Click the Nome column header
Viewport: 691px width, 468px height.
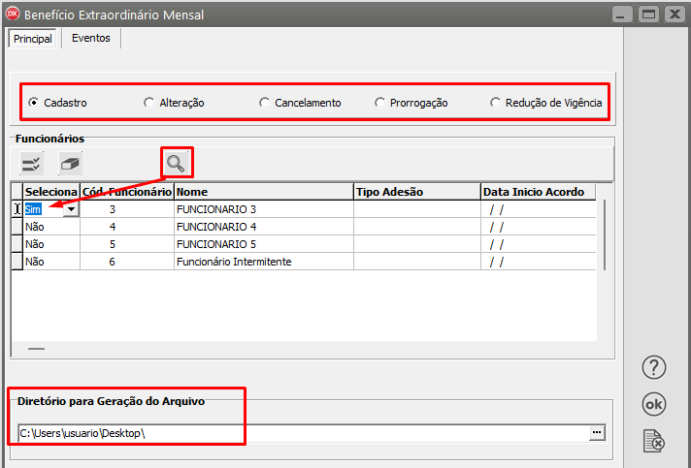click(262, 192)
